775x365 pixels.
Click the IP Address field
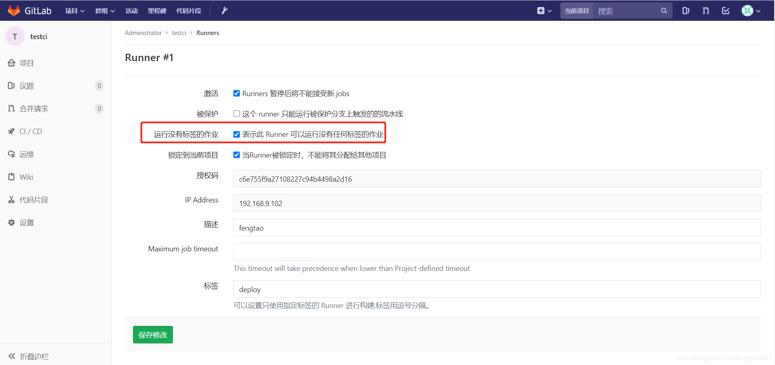point(497,203)
